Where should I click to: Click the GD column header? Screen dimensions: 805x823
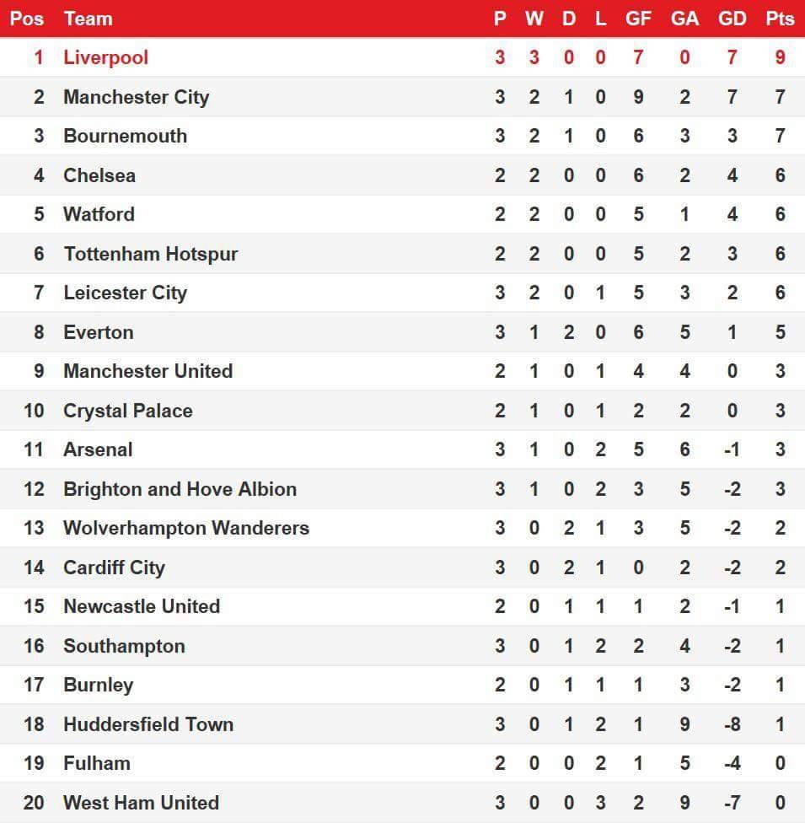732,19
